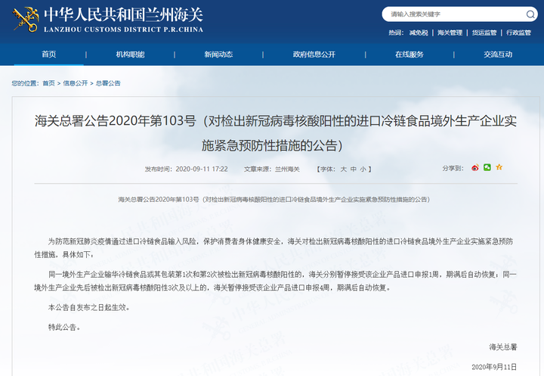This screenshot has width=544, height=376.
Task: Click the 分享到 label
Action: pyautogui.click(x=453, y=168)
